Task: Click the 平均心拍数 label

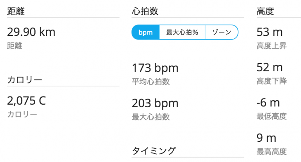Action: [150, 82]
